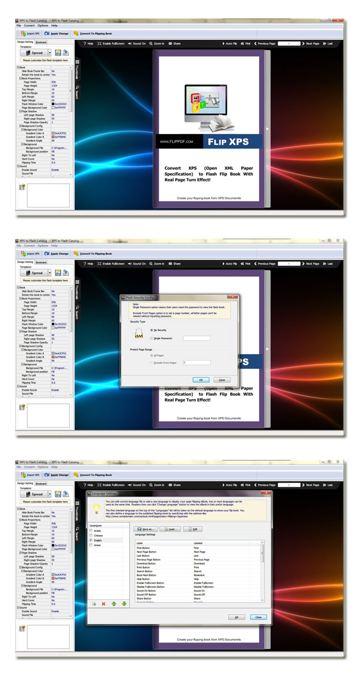Screen dimensions: 358x676
Task: Open Thumbnails side panel in window without a dialog
Action: pos(77,69)
